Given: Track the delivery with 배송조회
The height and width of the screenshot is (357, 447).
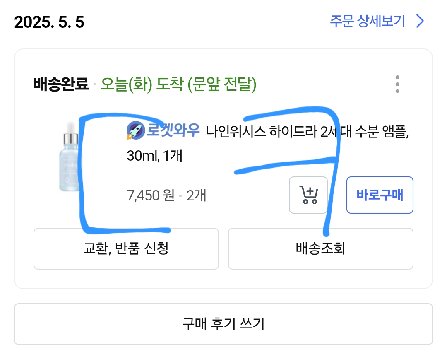Looking at the screenshot, I should [320, 248].
